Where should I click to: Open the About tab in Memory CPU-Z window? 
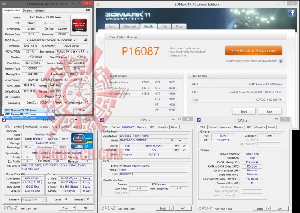(271, 127)
